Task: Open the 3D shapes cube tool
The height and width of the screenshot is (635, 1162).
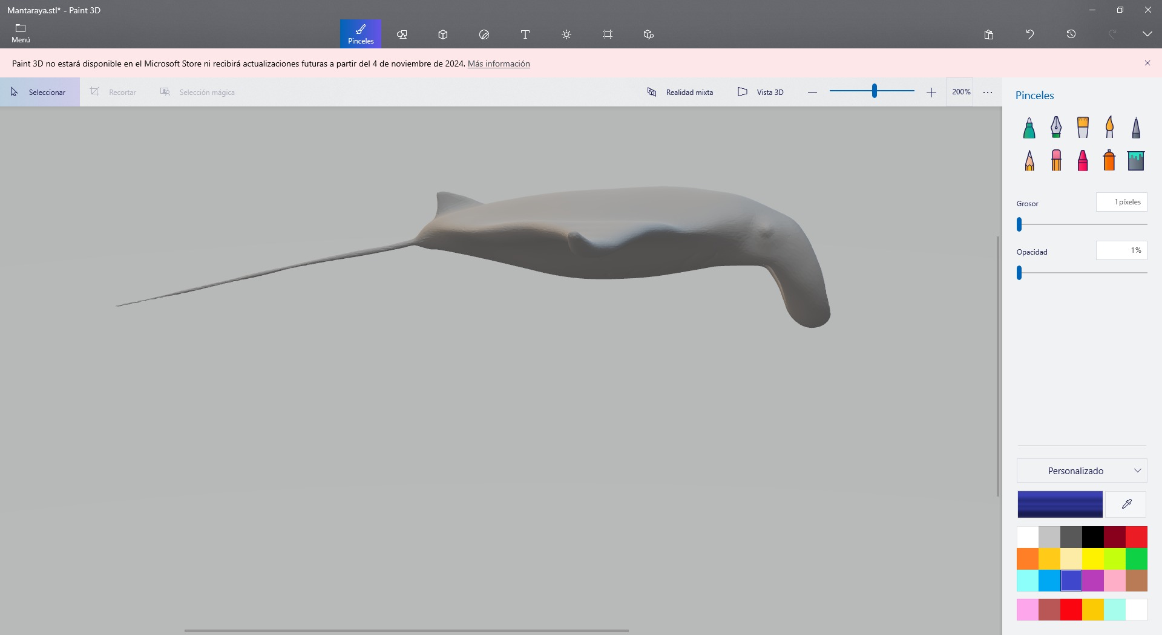Action: (443, 34)
